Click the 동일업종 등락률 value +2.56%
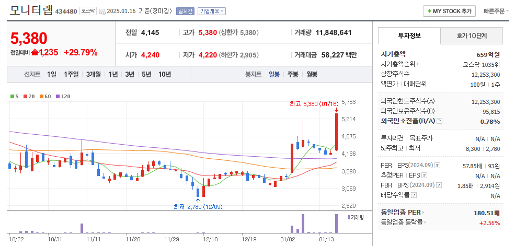Viewport: 515px width, 246px height. [x=490, y=223]
